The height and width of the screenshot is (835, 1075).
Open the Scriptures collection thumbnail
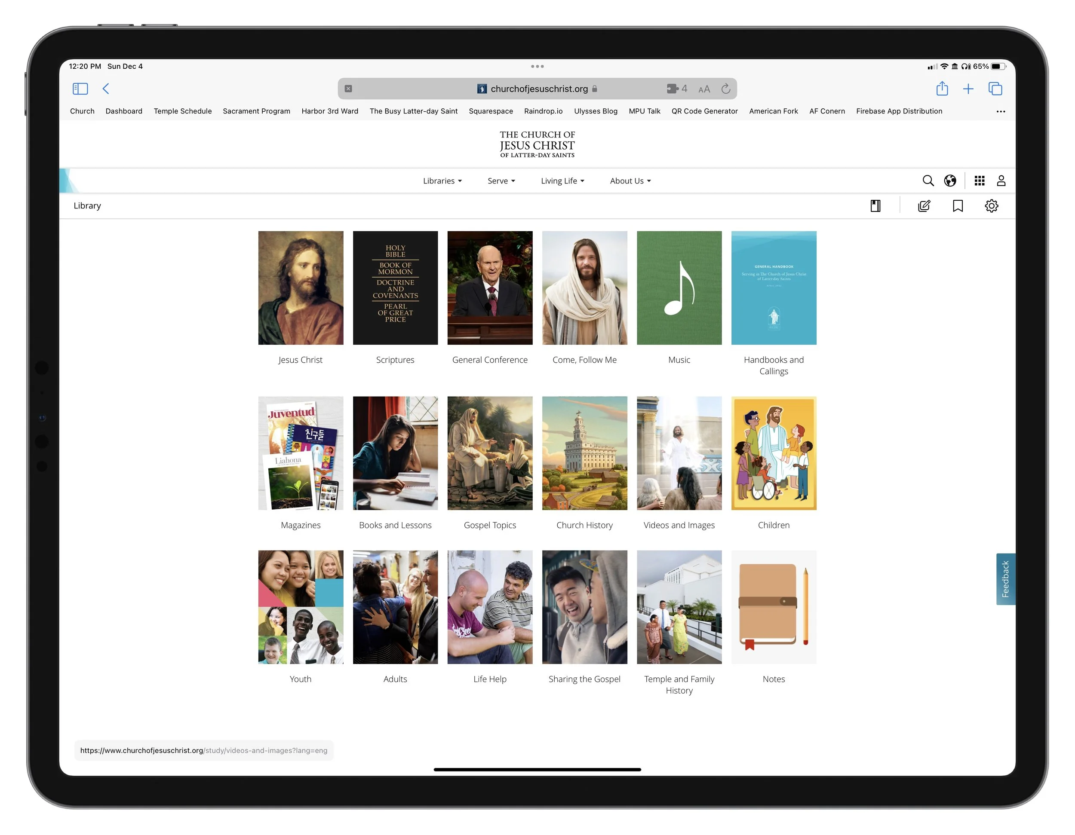pyautogui.click(x=395, y=288)
